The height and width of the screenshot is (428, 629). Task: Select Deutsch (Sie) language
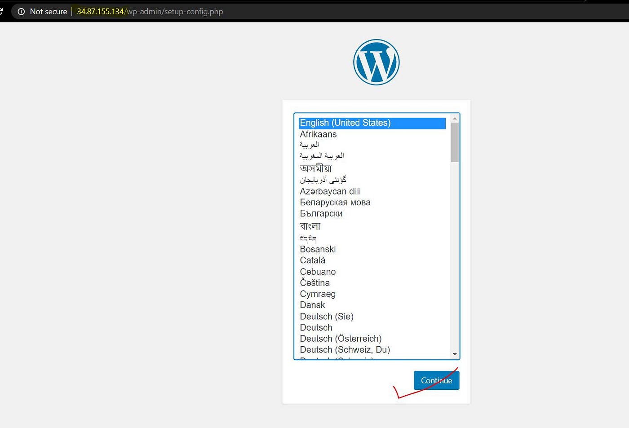(x=372, y=317)
